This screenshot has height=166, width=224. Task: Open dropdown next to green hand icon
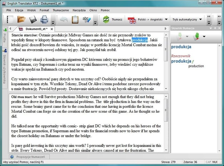[x=204, y=37]
